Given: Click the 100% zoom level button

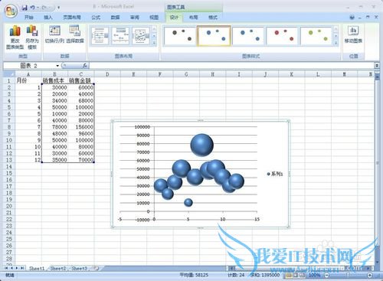Looking at the screenshot, I should coord(314,275).
